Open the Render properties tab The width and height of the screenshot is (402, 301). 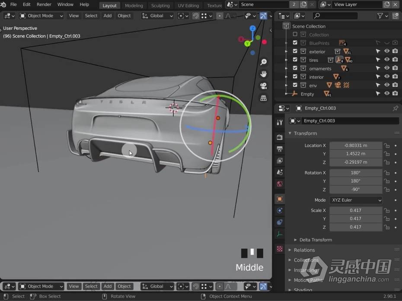coord(280,137)
